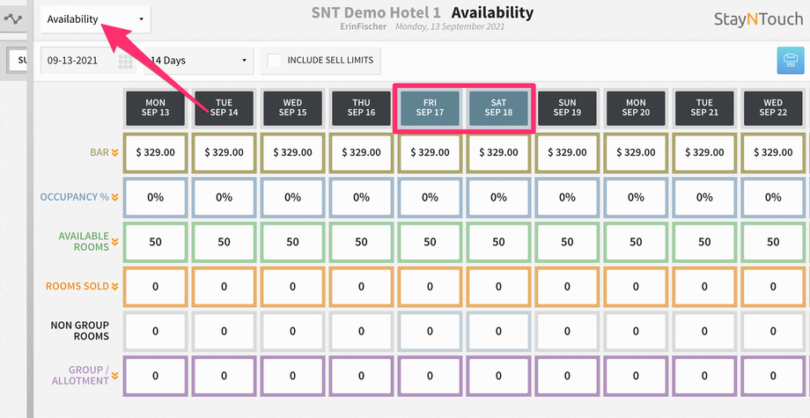Click the $329.00 BAR rate for Sep 13
810x418 pixels.
coord(156,153)
